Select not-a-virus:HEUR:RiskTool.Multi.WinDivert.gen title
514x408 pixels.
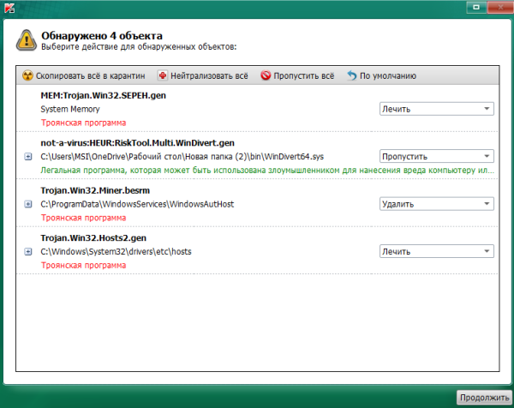point(137,143)
